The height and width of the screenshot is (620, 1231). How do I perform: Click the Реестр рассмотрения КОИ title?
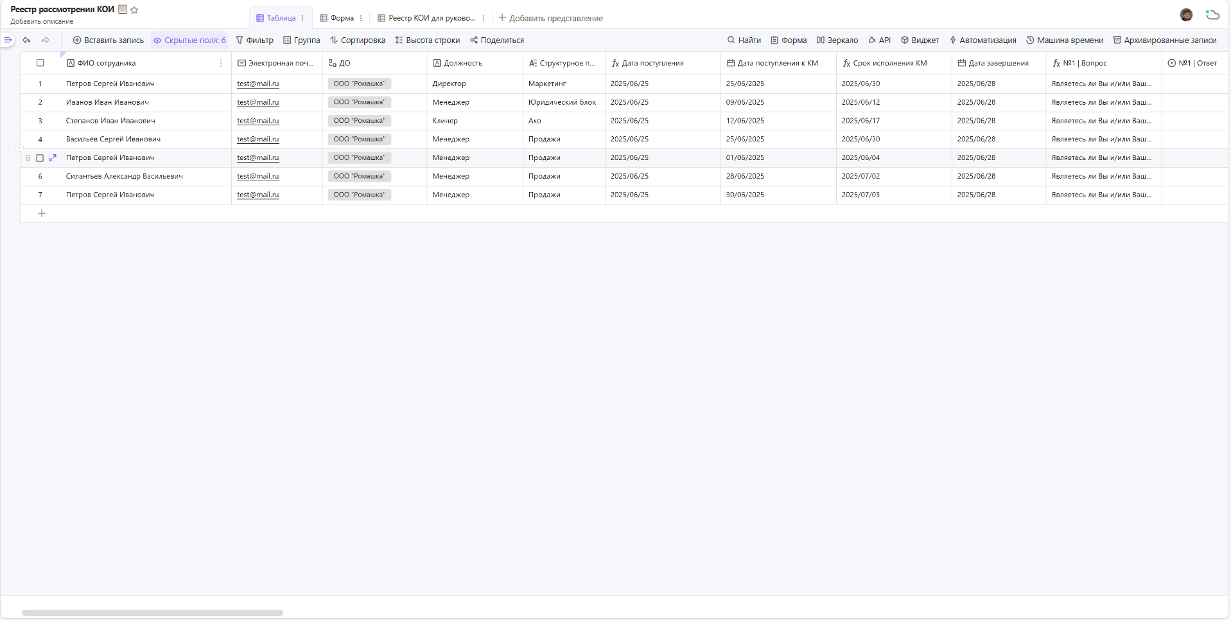point(62,9)
